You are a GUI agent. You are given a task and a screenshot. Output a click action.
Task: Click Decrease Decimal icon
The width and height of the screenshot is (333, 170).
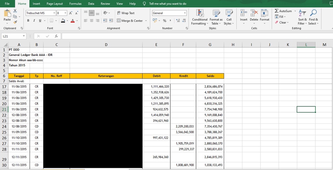click(x=184, y=21)
